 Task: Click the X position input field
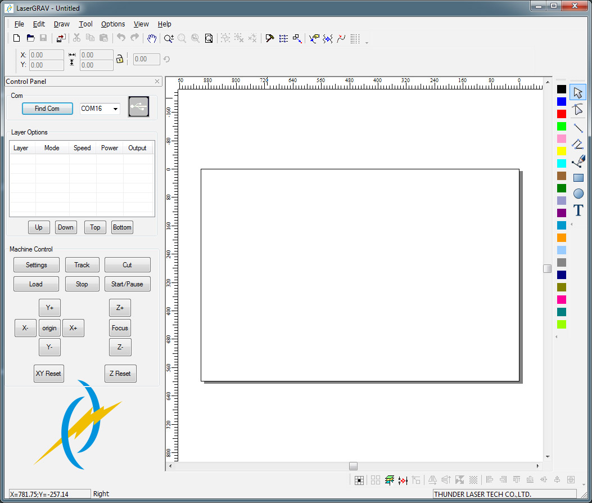46,55
